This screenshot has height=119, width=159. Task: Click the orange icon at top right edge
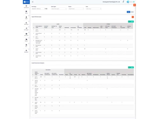[x=135, y=5]
